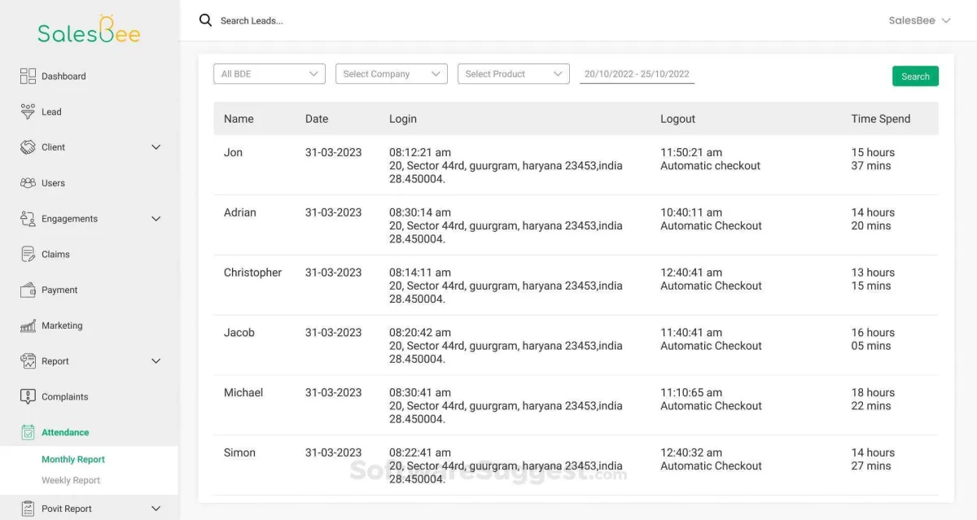977x520 pixels.
Task: Click the Marketing chart icon
Action: coord(28,326)
